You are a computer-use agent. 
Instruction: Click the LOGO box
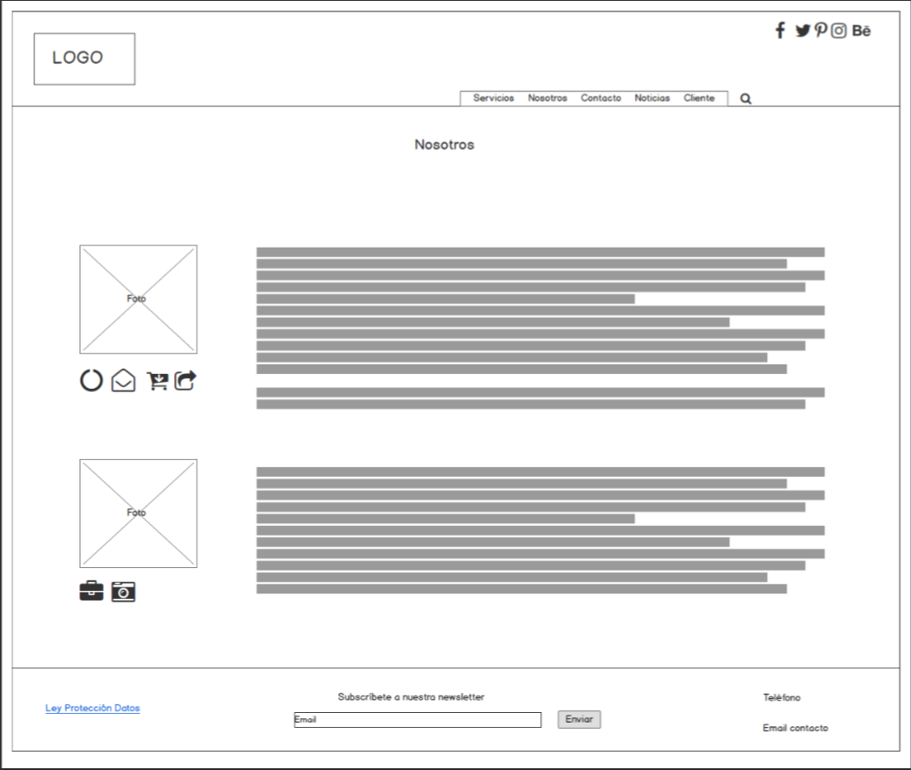(84, 59)
